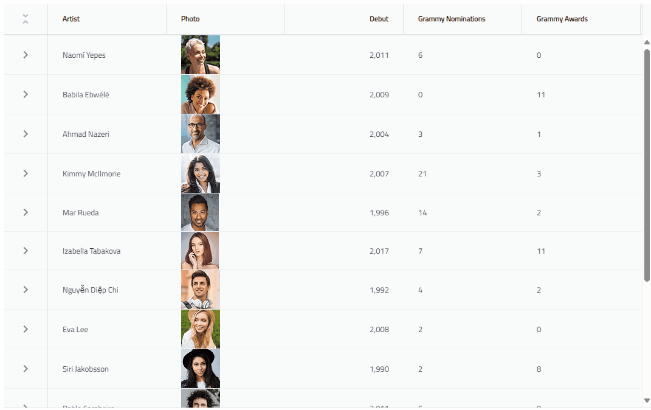Screen dimensions: 651x410
Task: Expand the Eva Lee row
Action: click(x=26, y=329)
